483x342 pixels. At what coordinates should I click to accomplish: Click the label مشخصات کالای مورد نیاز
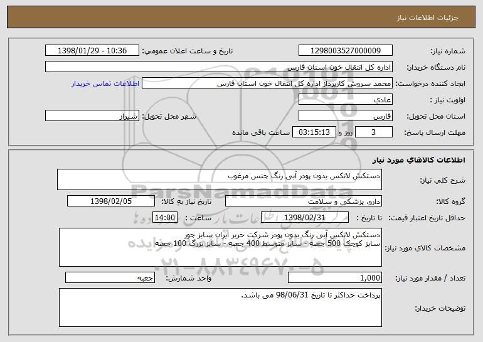pos(425,248)
